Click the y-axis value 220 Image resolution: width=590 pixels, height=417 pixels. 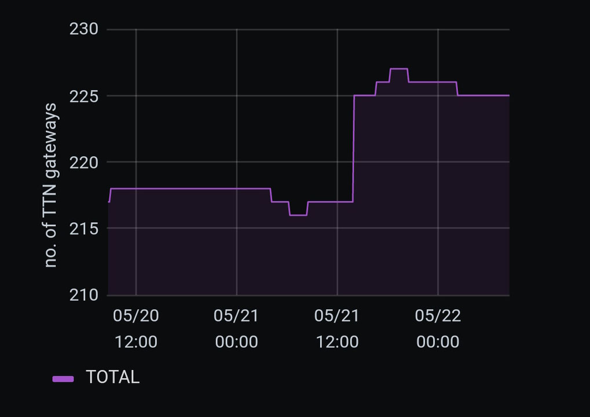[83, 163]
